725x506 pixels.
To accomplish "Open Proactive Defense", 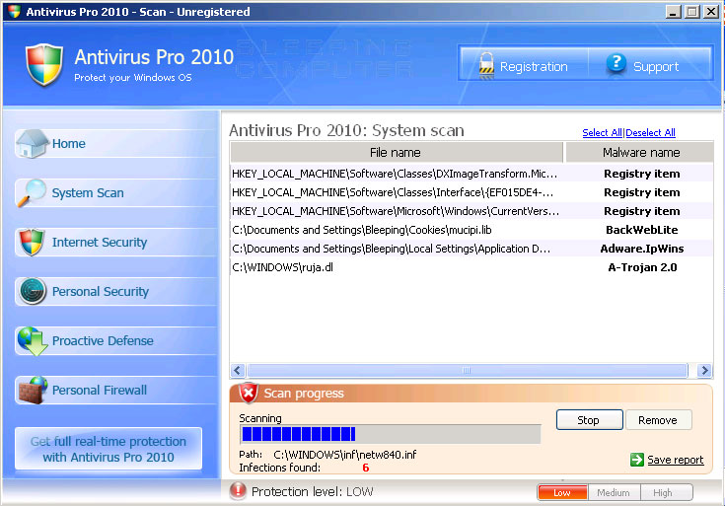I will tap(115, 341).
